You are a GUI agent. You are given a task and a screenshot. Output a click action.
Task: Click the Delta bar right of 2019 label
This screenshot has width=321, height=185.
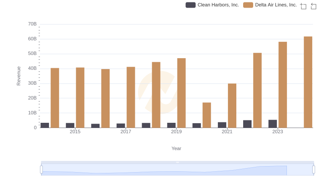(181, 93)
